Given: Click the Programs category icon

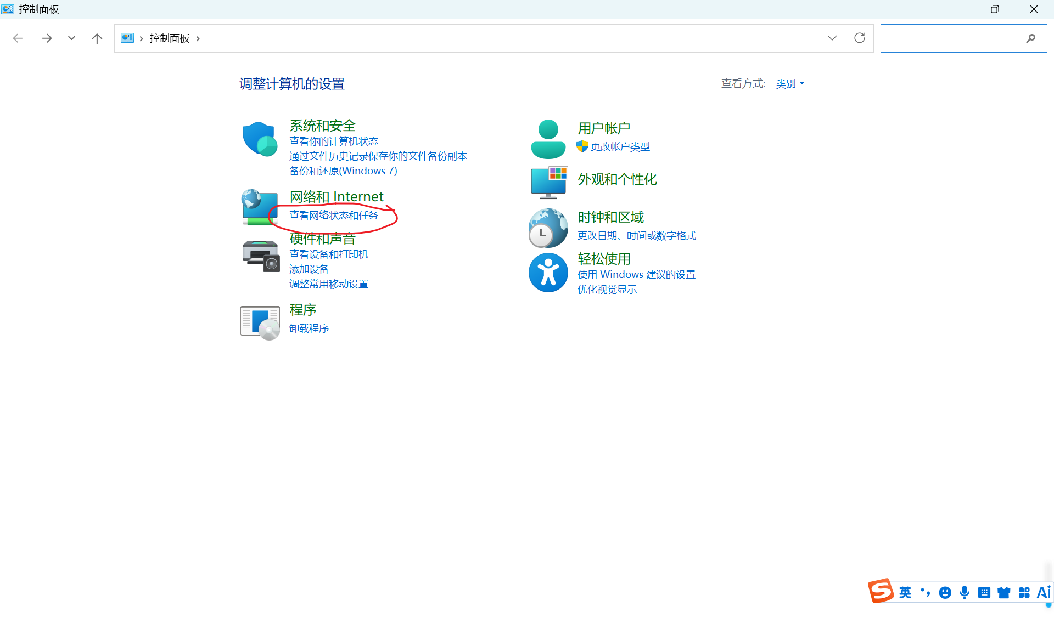Looking at the screenshot, I should point(260,322).
